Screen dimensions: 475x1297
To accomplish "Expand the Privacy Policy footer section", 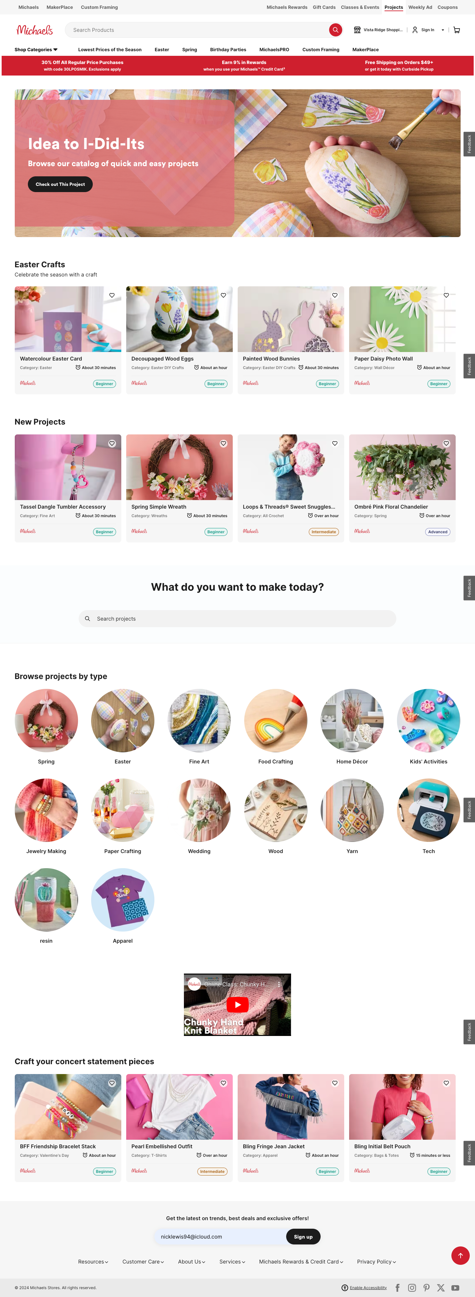I will 376,1262.
